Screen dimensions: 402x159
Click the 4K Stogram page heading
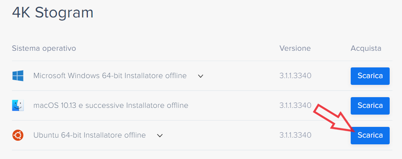(x=52, y=12)
